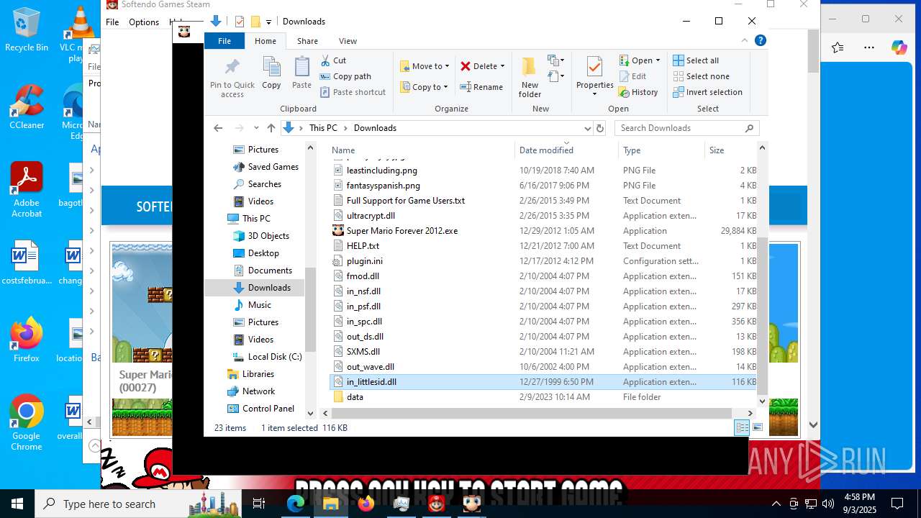Open the Properties ribbon button
The image size is (921, 518).
[594, 77]
